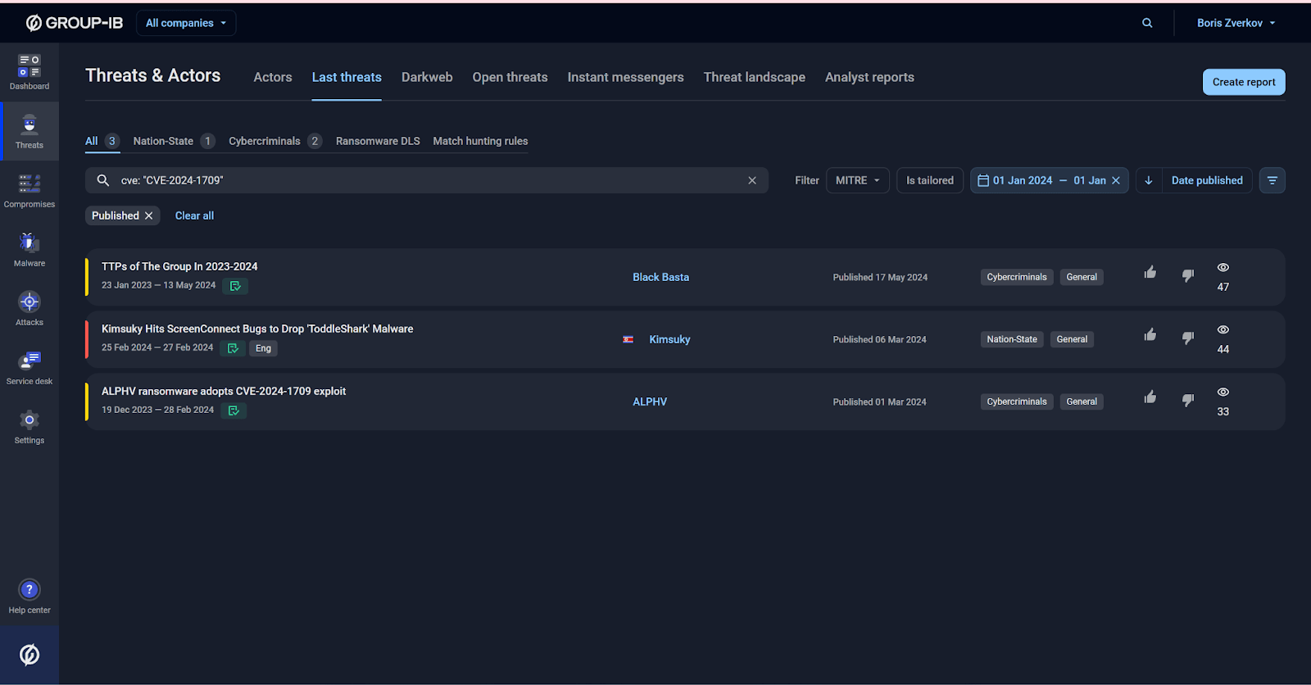Switch to the Actors tab

[x=273, y=77]
